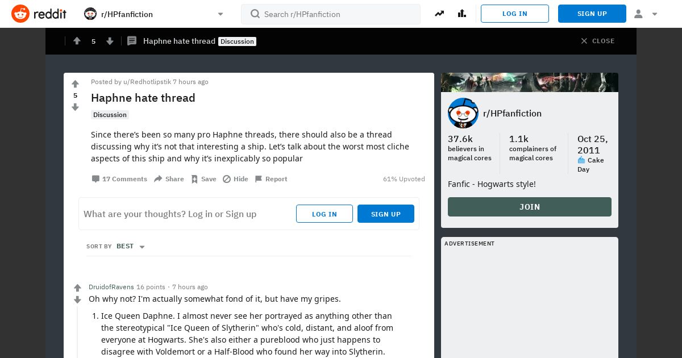Image resolution: width=682 pixels, height=358 pixels.
Task: Expand the user account menu arrow
Action: pyautogui.click(x=655, y=14)
